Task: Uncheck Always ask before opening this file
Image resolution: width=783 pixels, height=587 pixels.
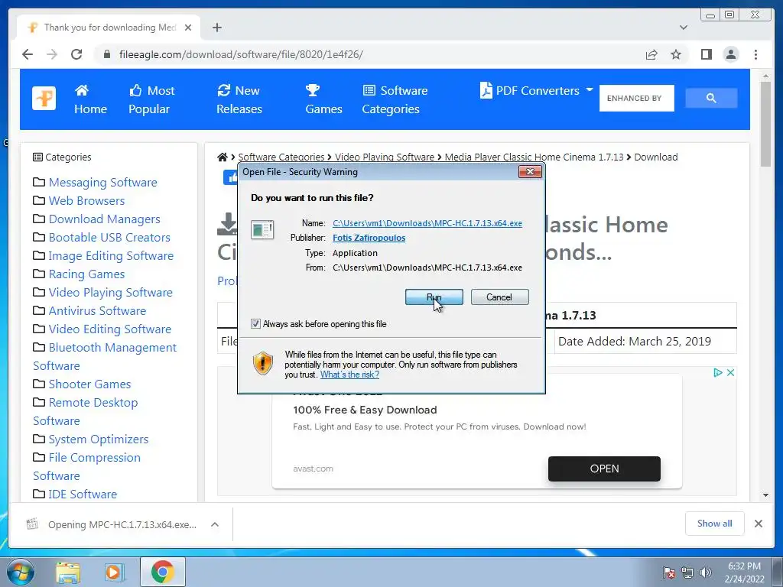Action: [x=255, y=324]
